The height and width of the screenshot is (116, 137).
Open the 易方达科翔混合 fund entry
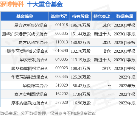coord(33,43)
